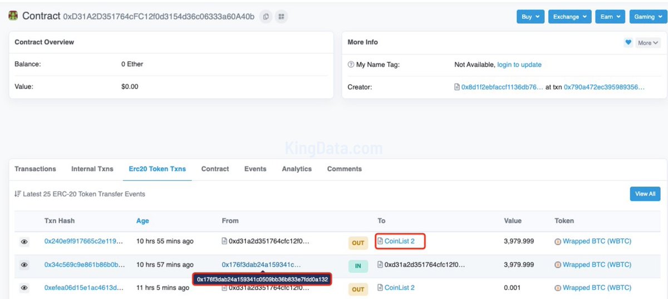Open the Contract tab
Viewport: 668px width, 299px height.
pos(215,169)
